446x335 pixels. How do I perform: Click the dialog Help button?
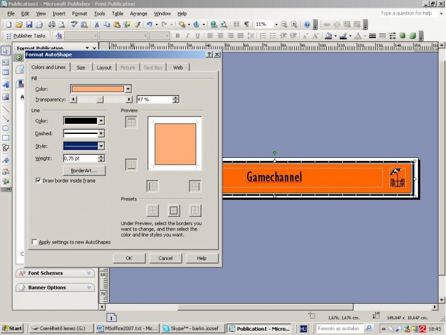click(x=201, y=258)
